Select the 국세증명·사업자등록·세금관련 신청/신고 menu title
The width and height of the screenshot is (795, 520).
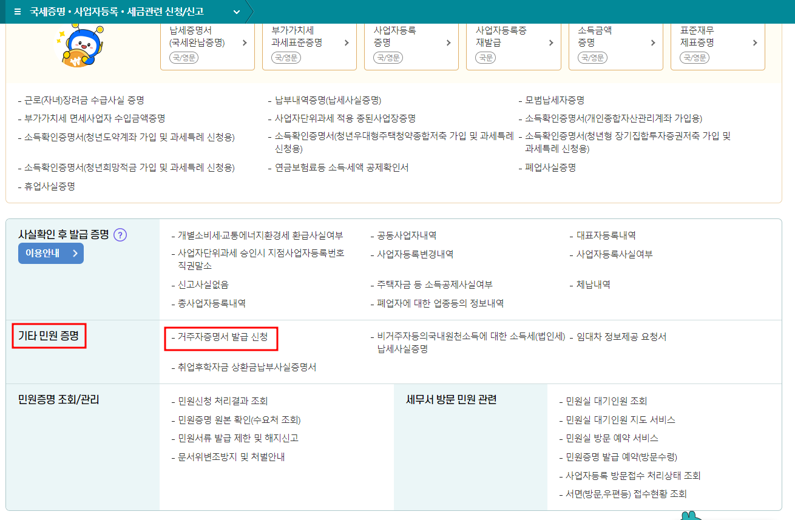click(x=118, y=11)
